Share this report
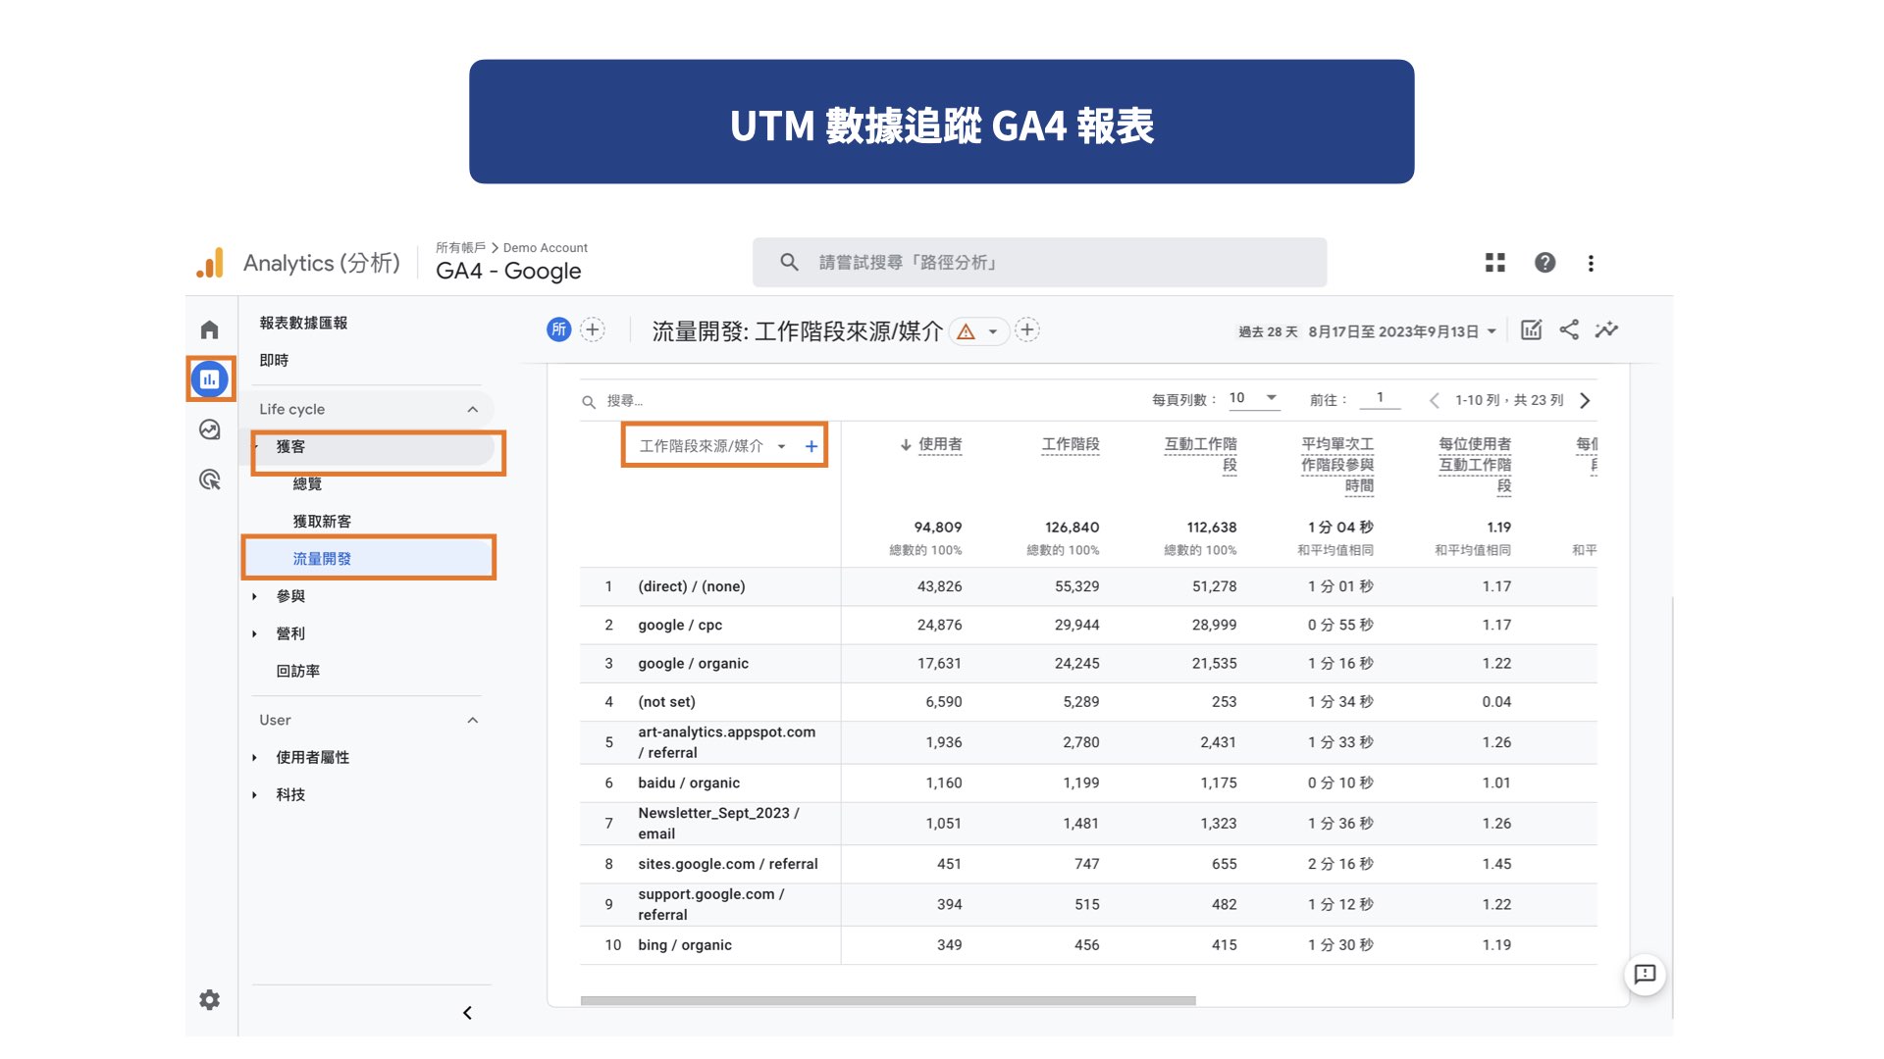1884x1059 pixels. (x=1569, y=329)
